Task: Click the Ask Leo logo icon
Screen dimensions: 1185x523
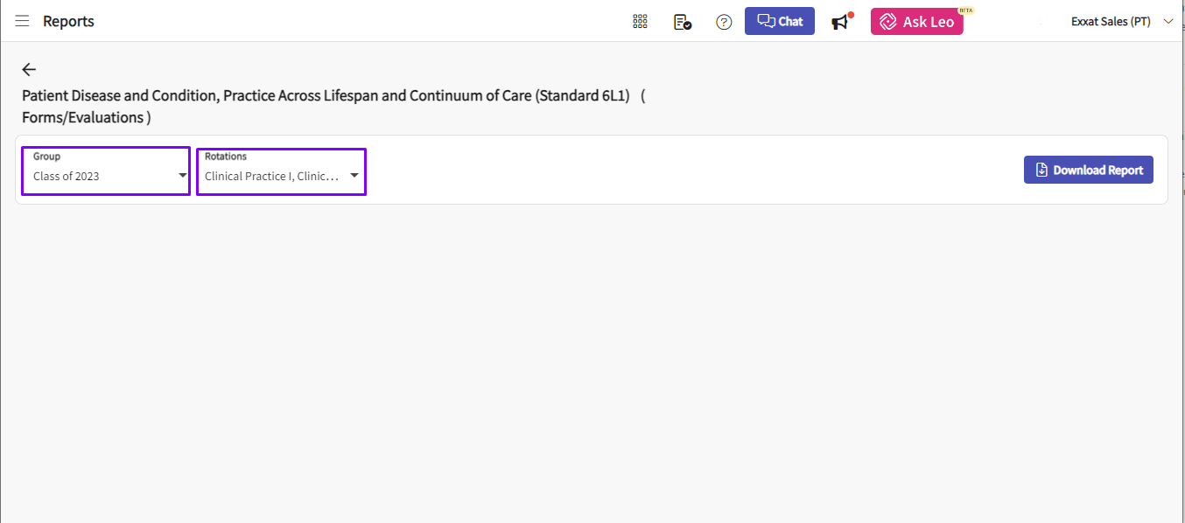Action: pyautogui.click(x=888, y=22)
